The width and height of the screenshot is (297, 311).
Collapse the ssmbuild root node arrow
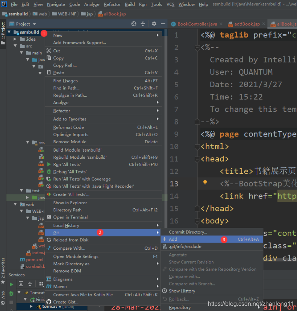[x=9, y=32]
